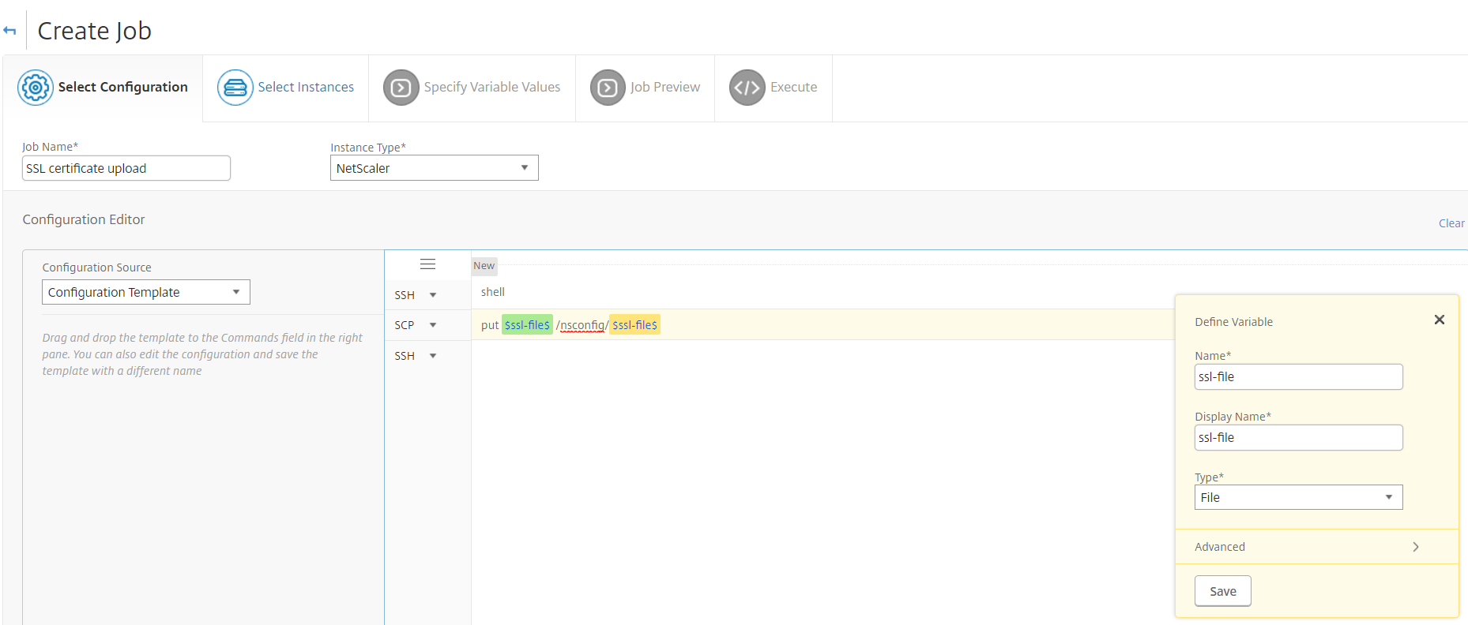
Task: Click the Job Name input field
Action: (126, 168)
